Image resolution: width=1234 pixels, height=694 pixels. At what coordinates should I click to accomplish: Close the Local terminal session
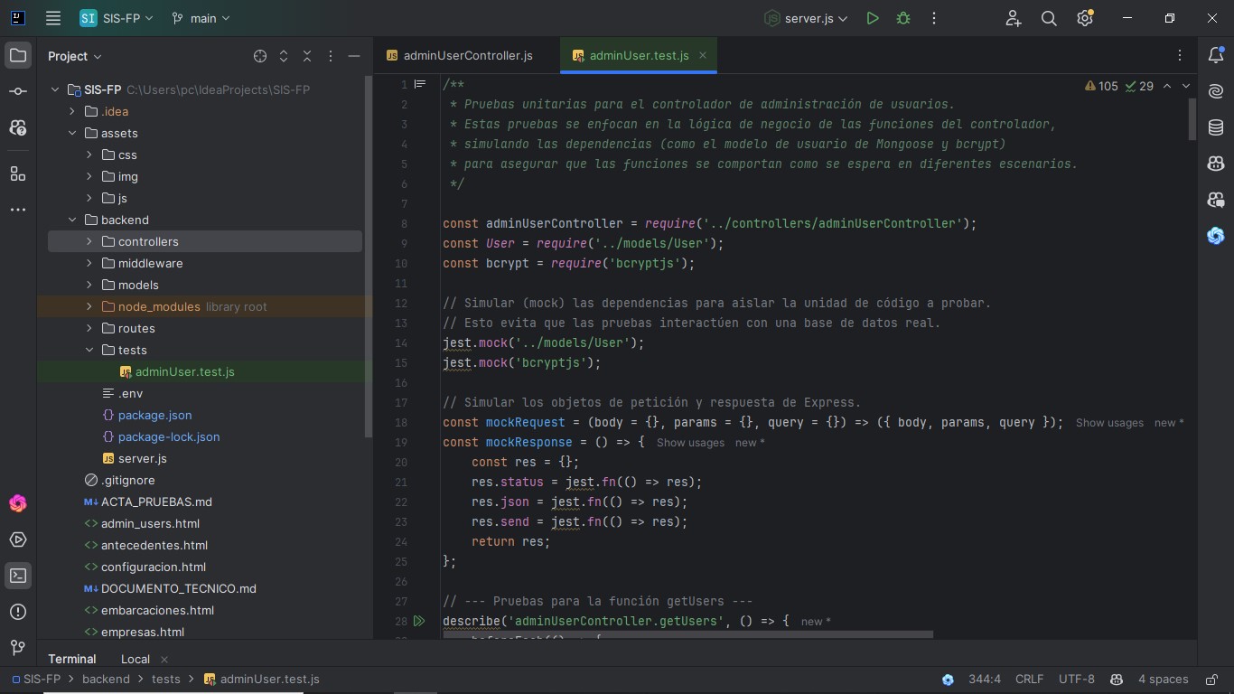coord(164,660)
